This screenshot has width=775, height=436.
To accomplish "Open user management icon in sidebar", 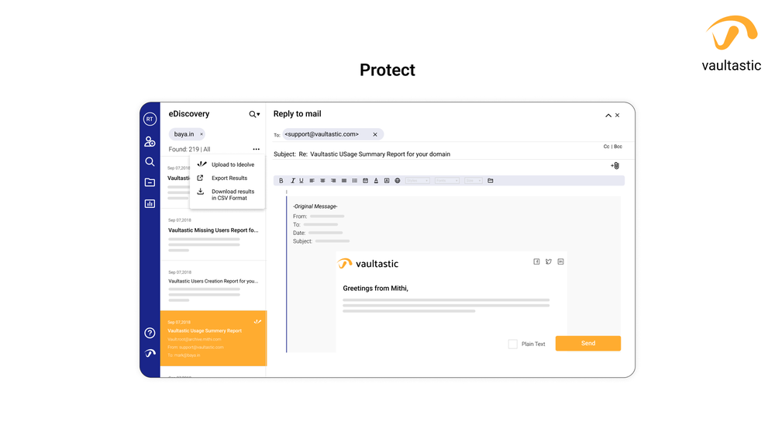I will tap(150, 141).
